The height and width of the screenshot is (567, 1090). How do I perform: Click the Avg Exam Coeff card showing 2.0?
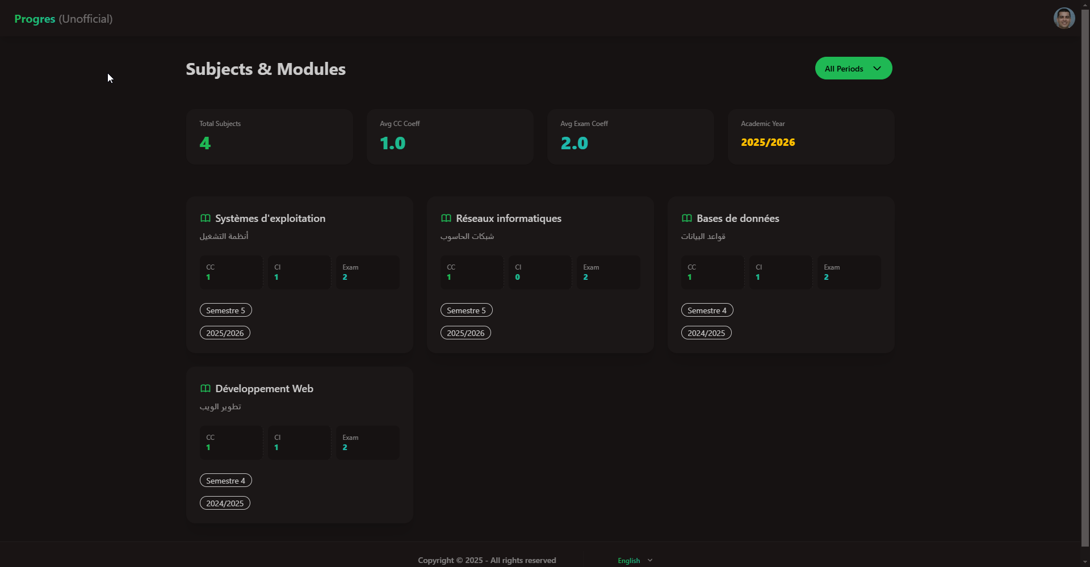point(630,136)
